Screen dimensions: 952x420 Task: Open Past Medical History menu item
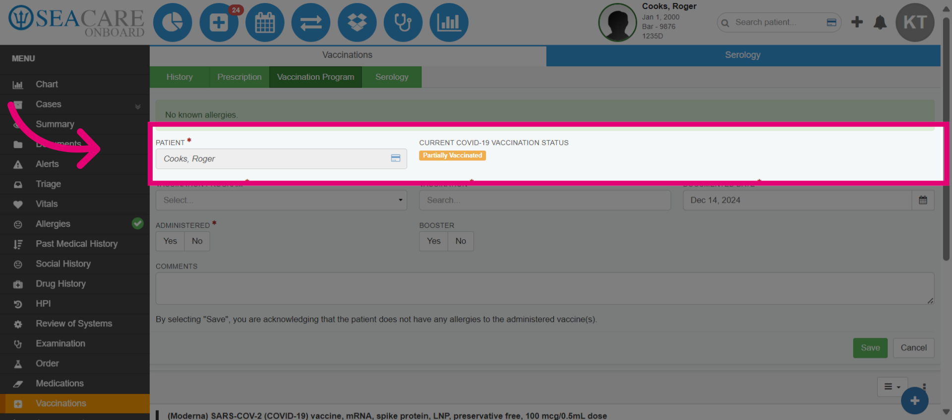coord(75,244)
